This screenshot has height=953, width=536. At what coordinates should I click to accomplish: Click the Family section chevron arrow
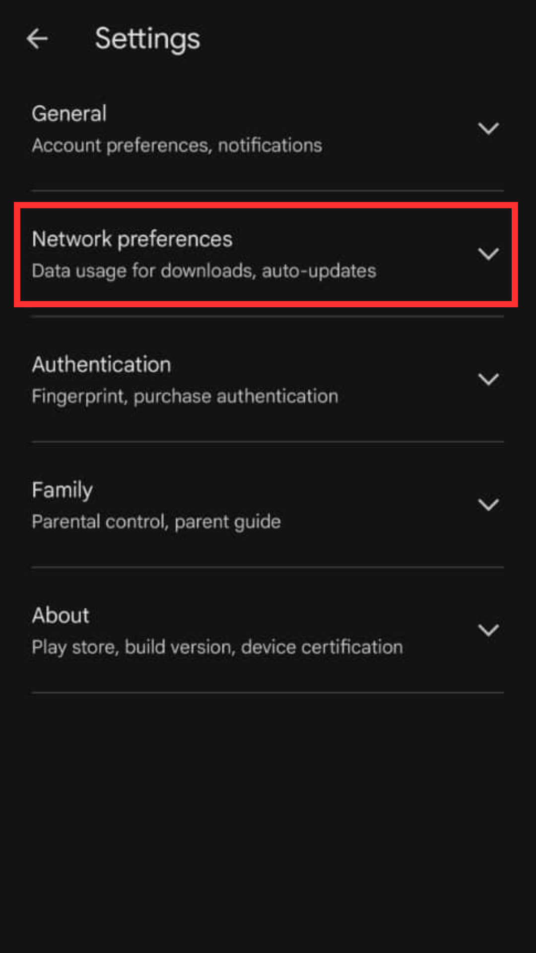pyautogui.click(x=488, y=505)
